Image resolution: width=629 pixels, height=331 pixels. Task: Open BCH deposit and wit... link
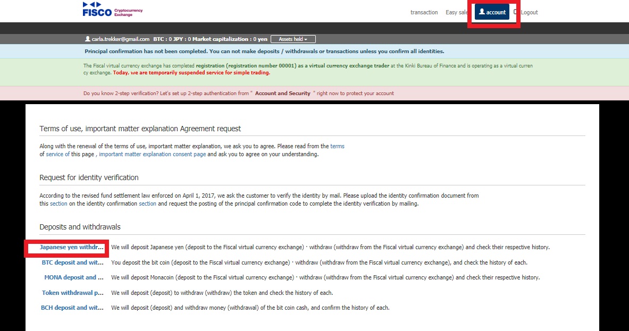point(72,308)
